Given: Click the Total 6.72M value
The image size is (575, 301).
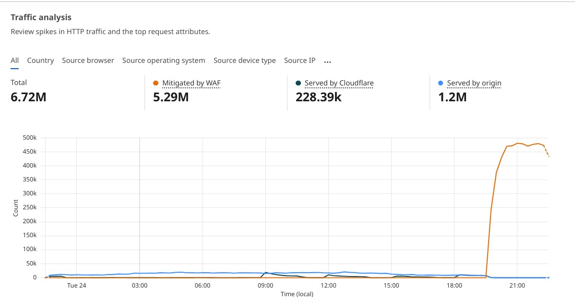Looking at the screenshot, I should [x=28, y=97].
